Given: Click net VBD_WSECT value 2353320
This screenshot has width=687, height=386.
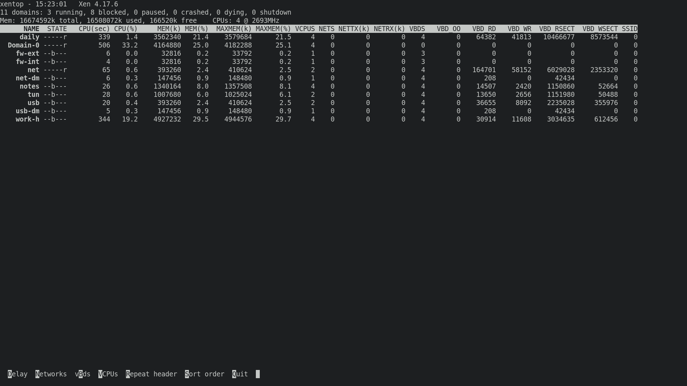Looking at the screenshot, I should pyautogui.click(x=604, y=70).
